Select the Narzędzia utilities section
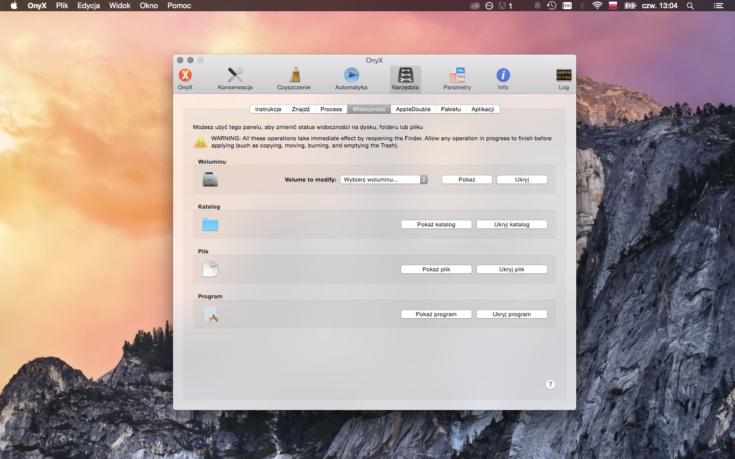Image resolution: width=735 pixels, height=459 pixels. coord(405,79)
